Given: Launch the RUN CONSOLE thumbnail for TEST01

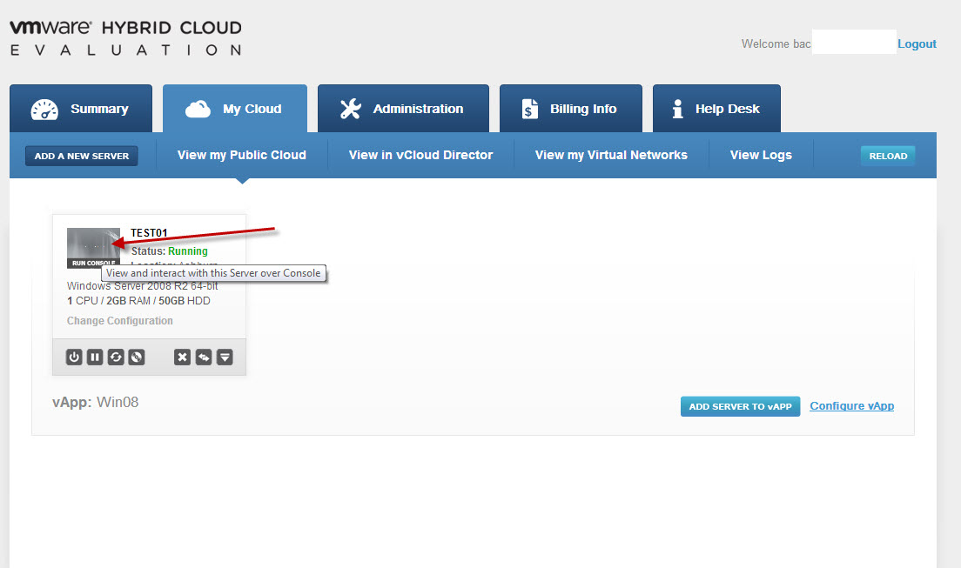Looking at the screenshot, I should pos(94,248).
